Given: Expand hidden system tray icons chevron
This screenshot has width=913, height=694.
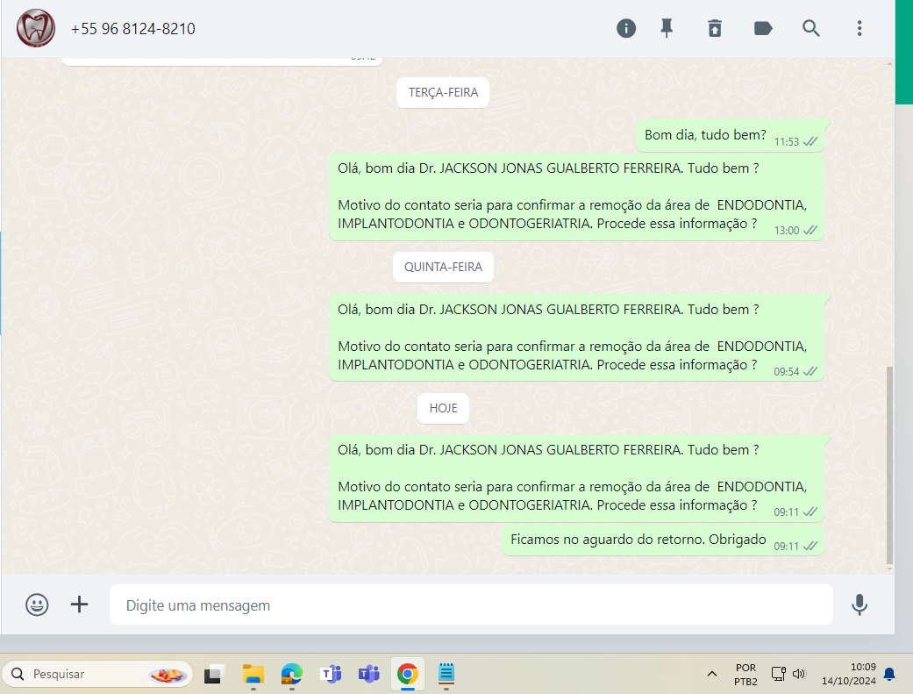Looking at the screenshot, I should (711, 674).
